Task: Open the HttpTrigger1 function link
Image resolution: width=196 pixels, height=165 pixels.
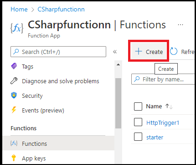Action: (163, 122)
